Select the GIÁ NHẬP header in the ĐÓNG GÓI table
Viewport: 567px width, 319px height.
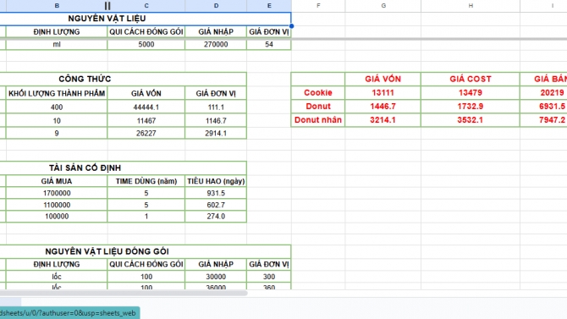tap(216, 264)
